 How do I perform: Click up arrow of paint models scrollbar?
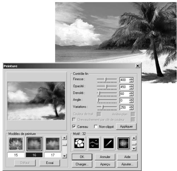coord(64,138)
